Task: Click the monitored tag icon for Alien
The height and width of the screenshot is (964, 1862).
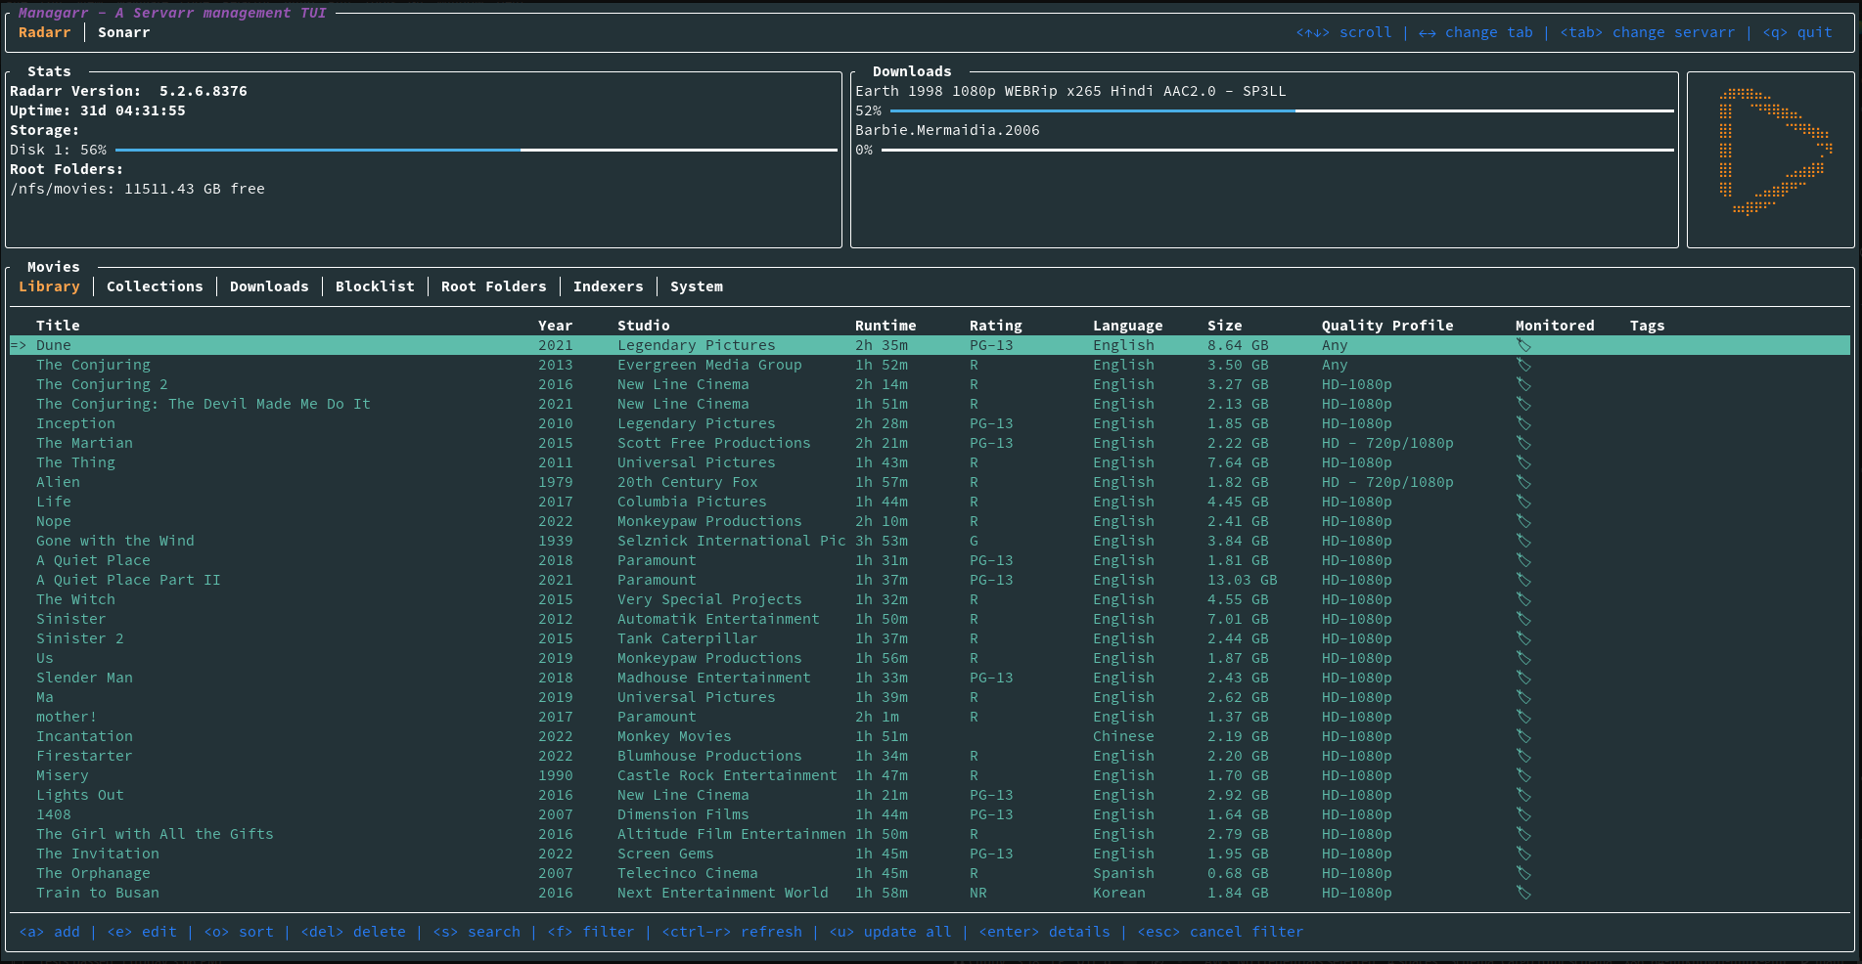Action: [1523, 482]
